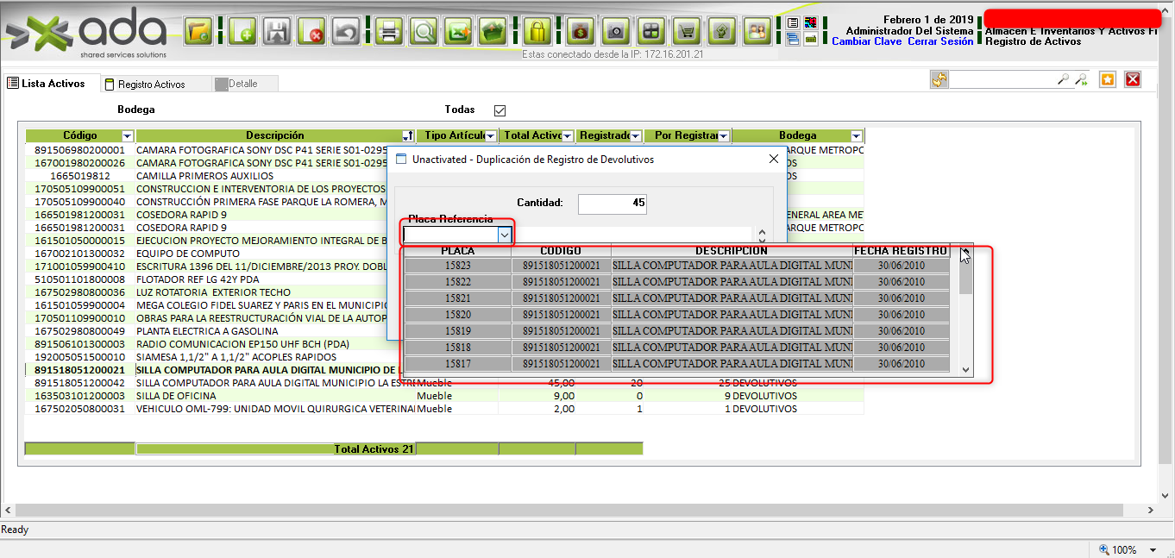Image resolution: width=1175 pixels, height=558 pixels.
Task: Switch to the Registro Activos tab
Action: click(151, 85)
